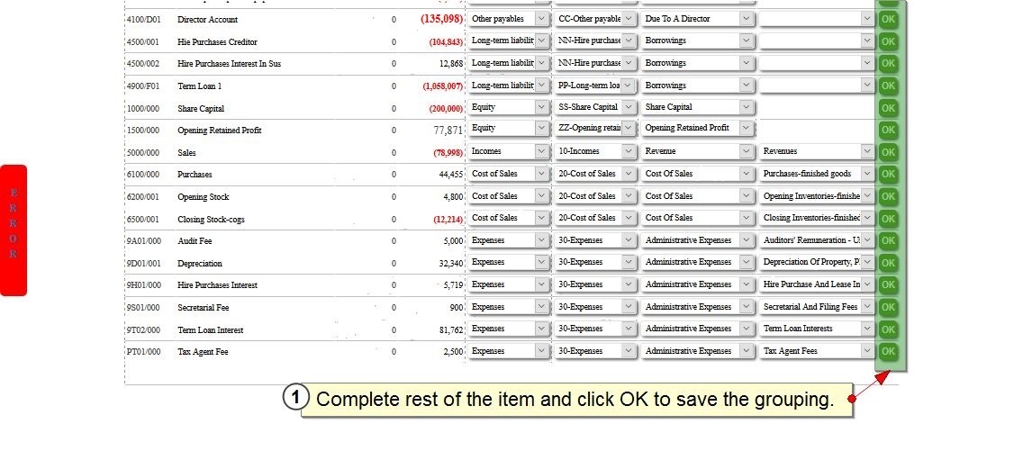Open empty dropdown in Hie Purchases Creditor row
1023x451 pixels.
coord(817,41)
